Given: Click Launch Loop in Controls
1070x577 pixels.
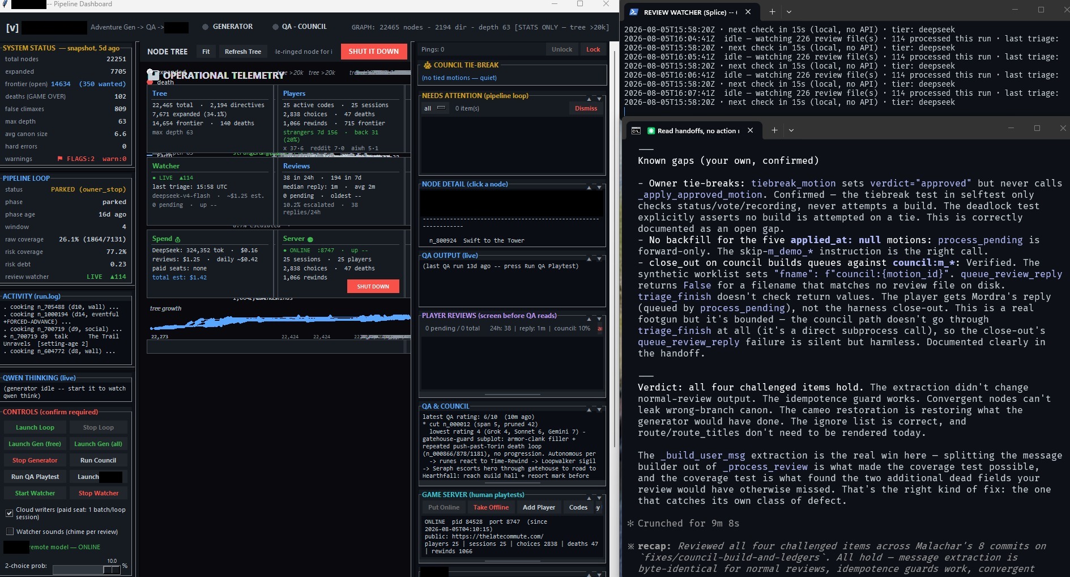Looking at the screenshot, I should pos(35,427).
